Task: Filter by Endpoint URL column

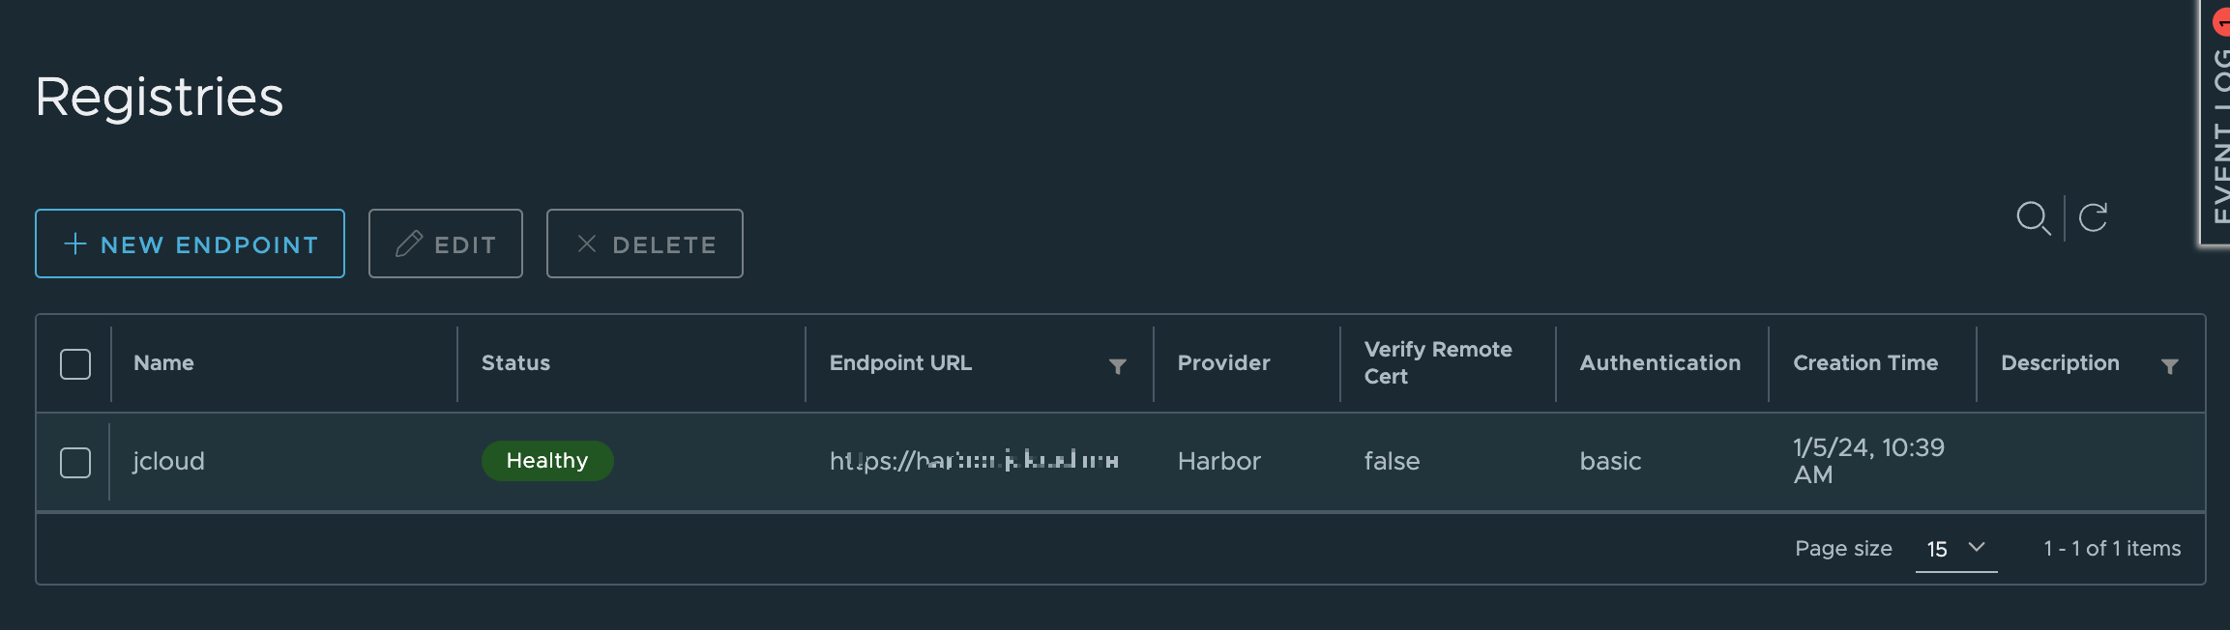Action: point(1117,366)
